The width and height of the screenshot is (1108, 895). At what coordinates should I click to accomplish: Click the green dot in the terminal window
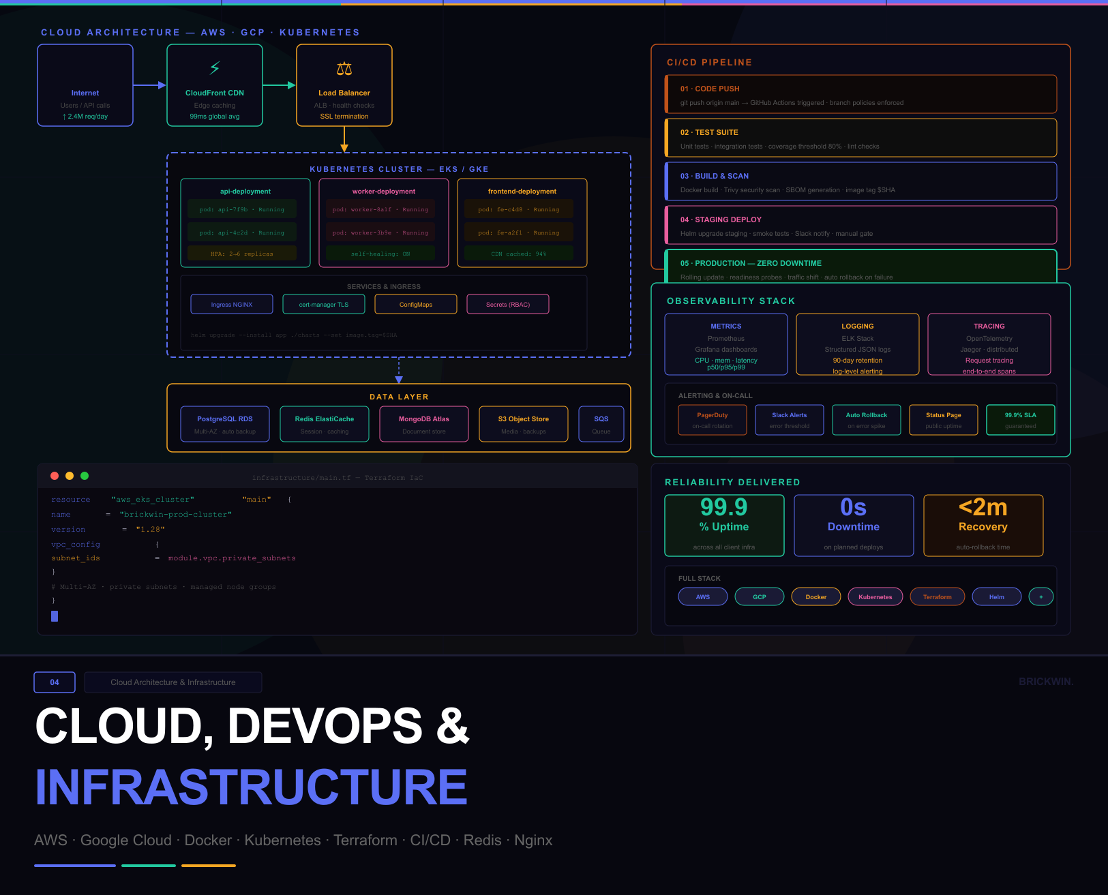[x=85, y=476]
